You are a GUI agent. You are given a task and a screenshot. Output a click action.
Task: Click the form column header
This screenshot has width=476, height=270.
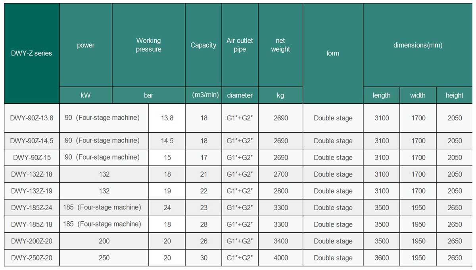(332, 53)
